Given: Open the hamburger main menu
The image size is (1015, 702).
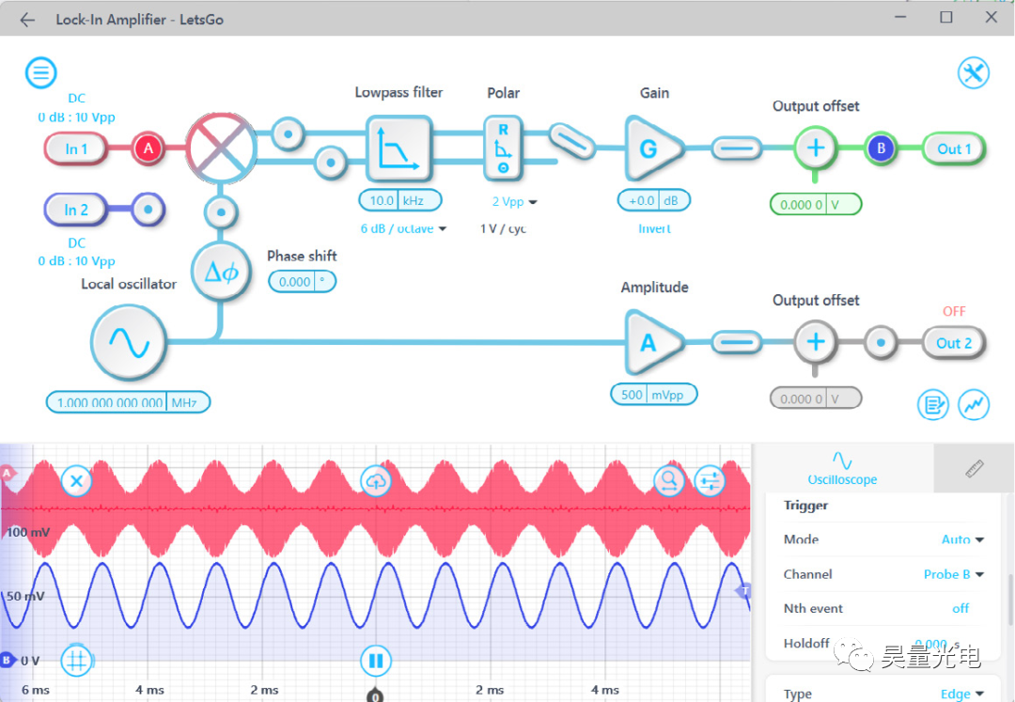Looking at the screenshot, I should coord(40,72).
